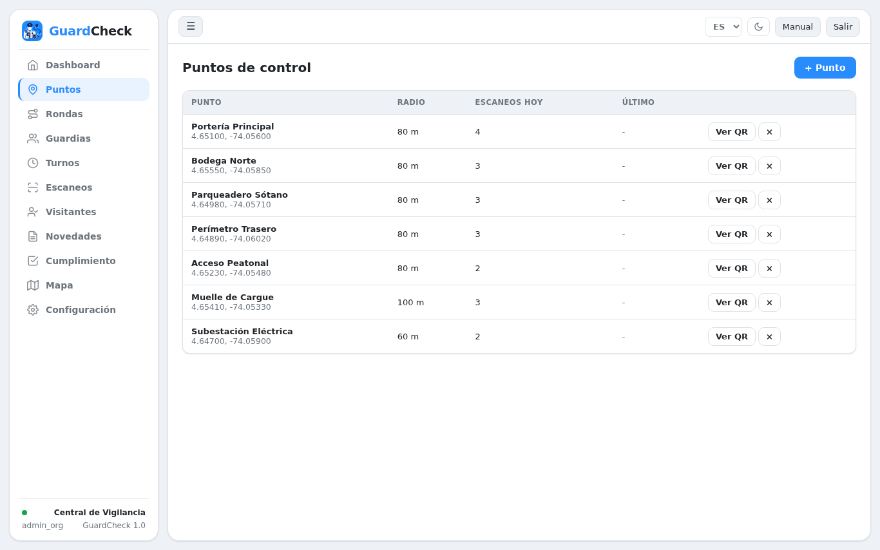
Task: Click the RADIO column header
Action: click(411, 102)
